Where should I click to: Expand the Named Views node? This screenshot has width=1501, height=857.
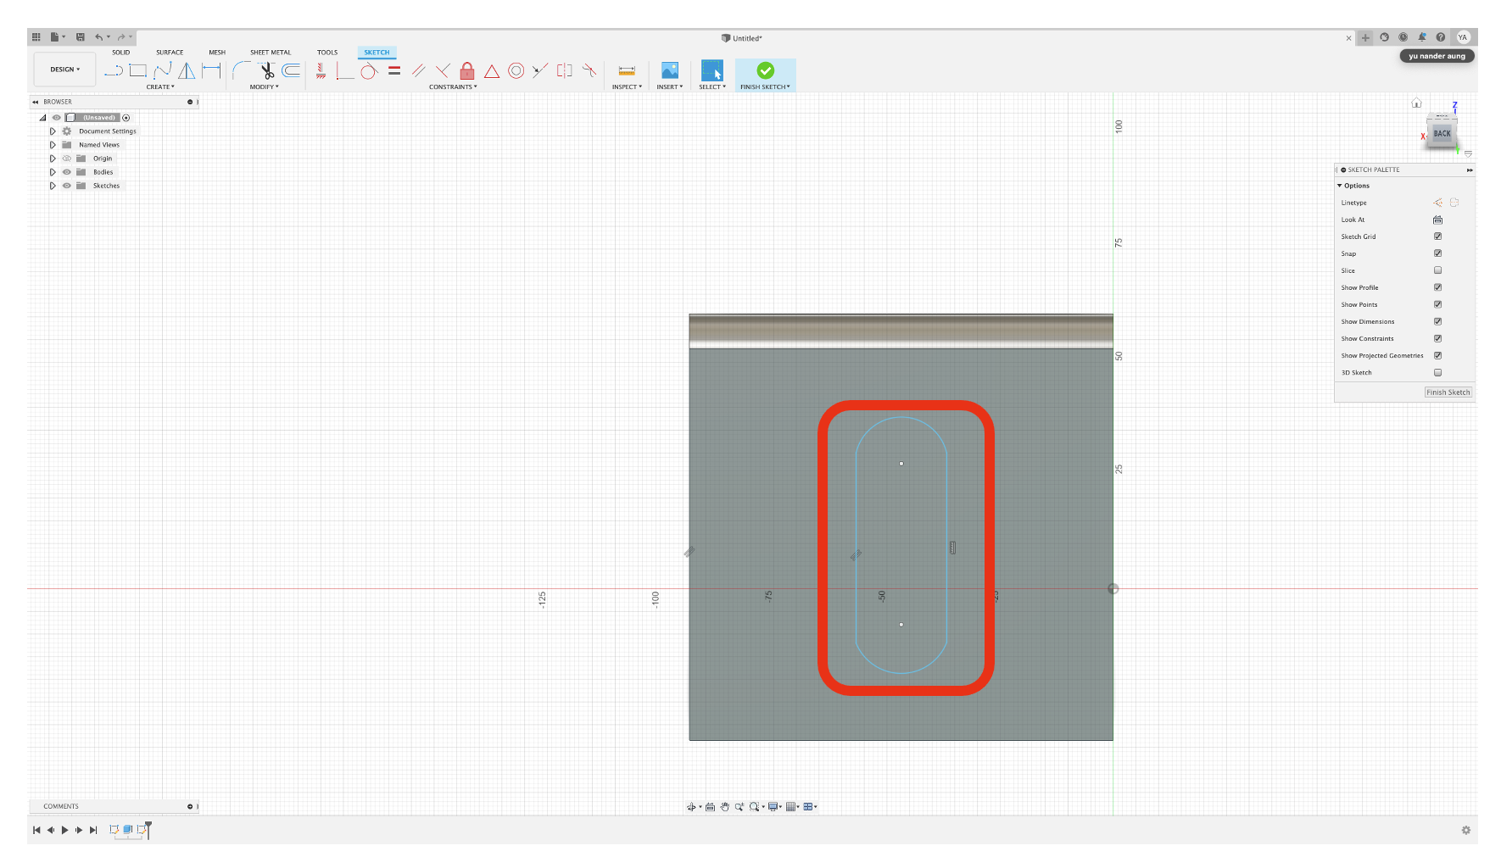coord(53,145)
